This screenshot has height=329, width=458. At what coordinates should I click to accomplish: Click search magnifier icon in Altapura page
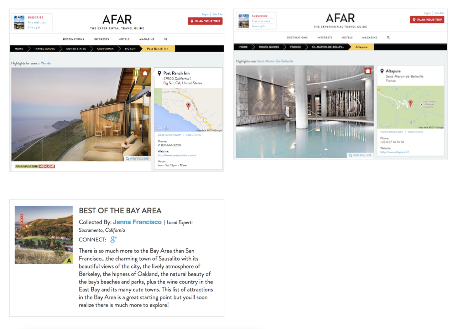coord(388,37)
